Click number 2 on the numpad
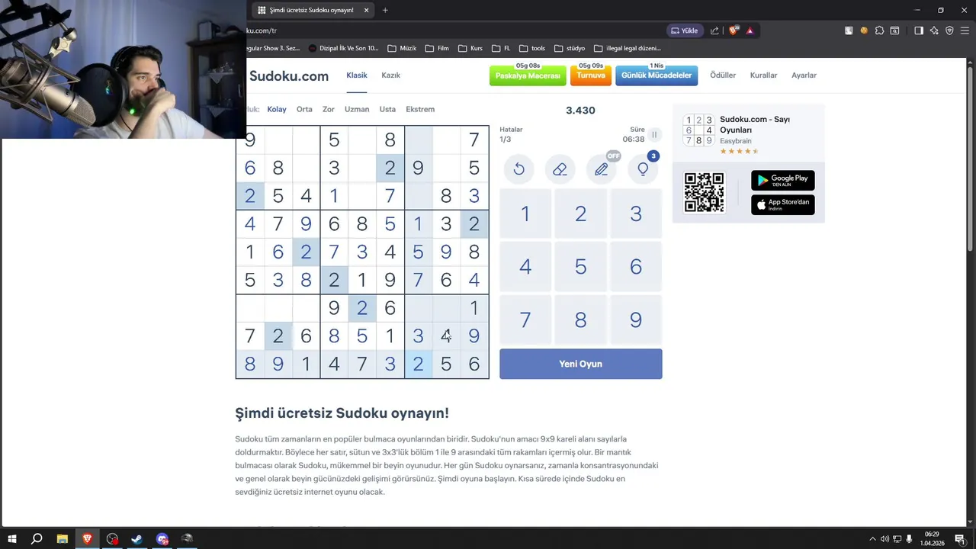 [580, 213]
